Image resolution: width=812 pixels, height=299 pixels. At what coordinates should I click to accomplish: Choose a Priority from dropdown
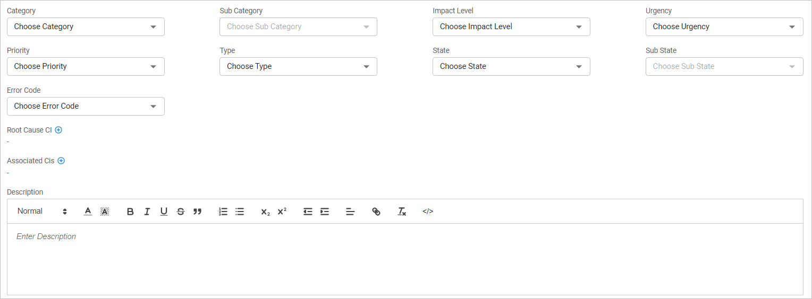pos(86,66)
